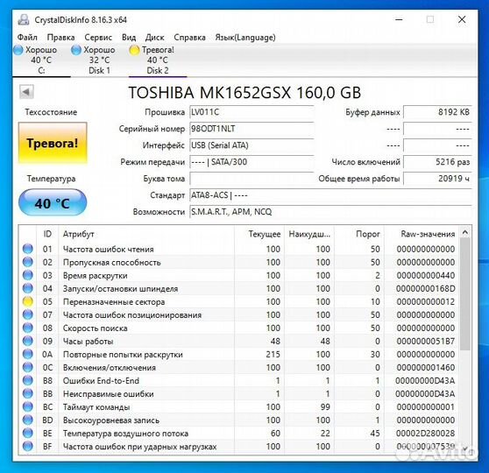The image size is (489, 473).
Task: Click the empty Буква тома field
Action: pyautogui.click(x=252, y=179)
